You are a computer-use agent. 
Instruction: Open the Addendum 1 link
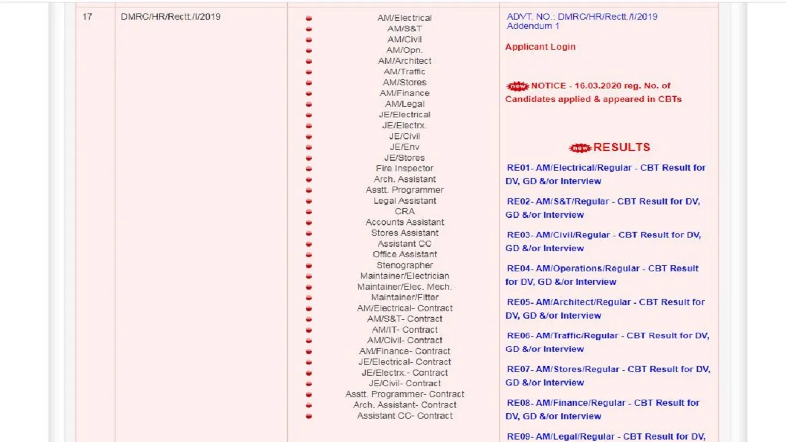(x=533, y=26)
